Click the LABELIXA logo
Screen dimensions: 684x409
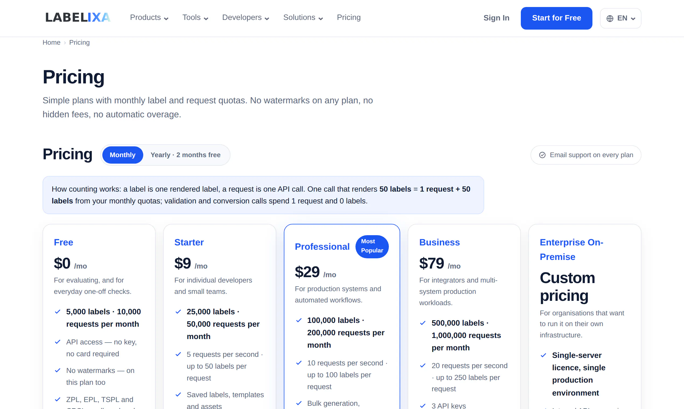tap(78, 17)
